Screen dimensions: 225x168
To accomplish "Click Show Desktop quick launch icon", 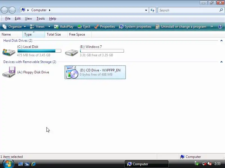I will [20, 164].
